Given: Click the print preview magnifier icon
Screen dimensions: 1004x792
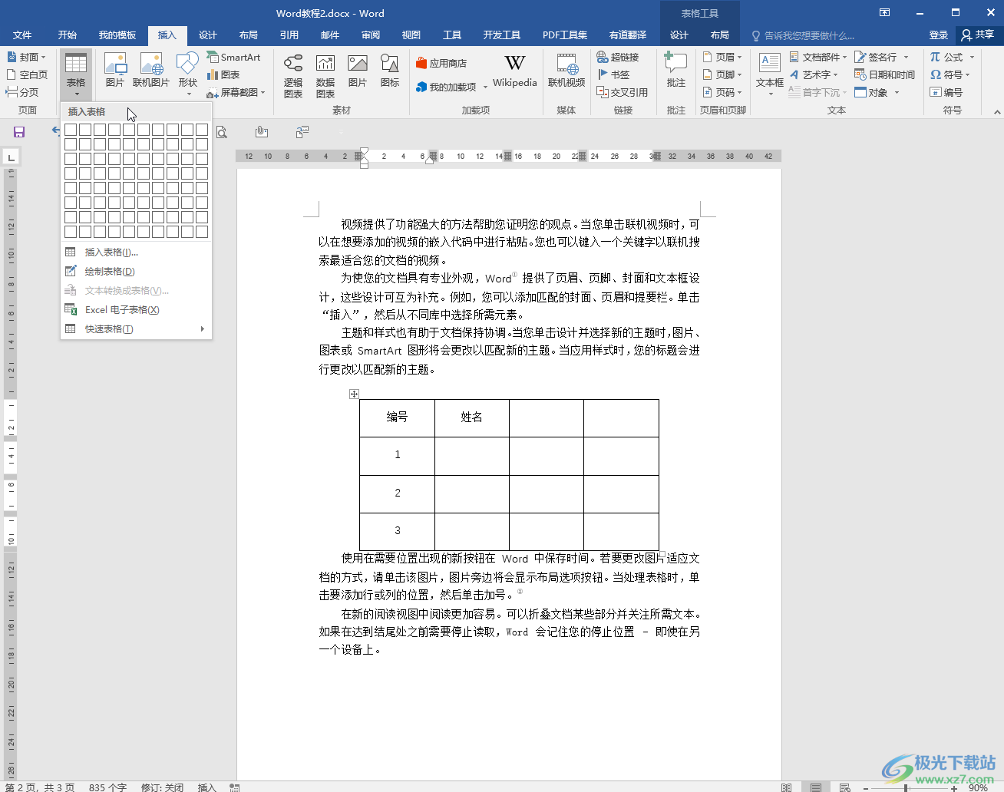Looking at the screenshot, I should click(221, 132).
